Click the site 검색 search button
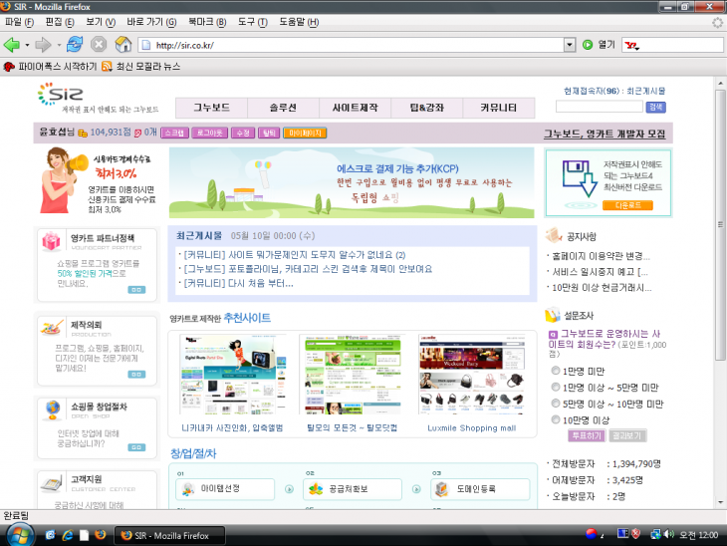The height and width of the screenshot is (546, 727). (x=655, y=108)
